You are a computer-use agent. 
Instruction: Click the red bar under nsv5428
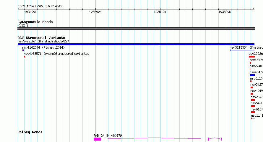coord(253,106)
